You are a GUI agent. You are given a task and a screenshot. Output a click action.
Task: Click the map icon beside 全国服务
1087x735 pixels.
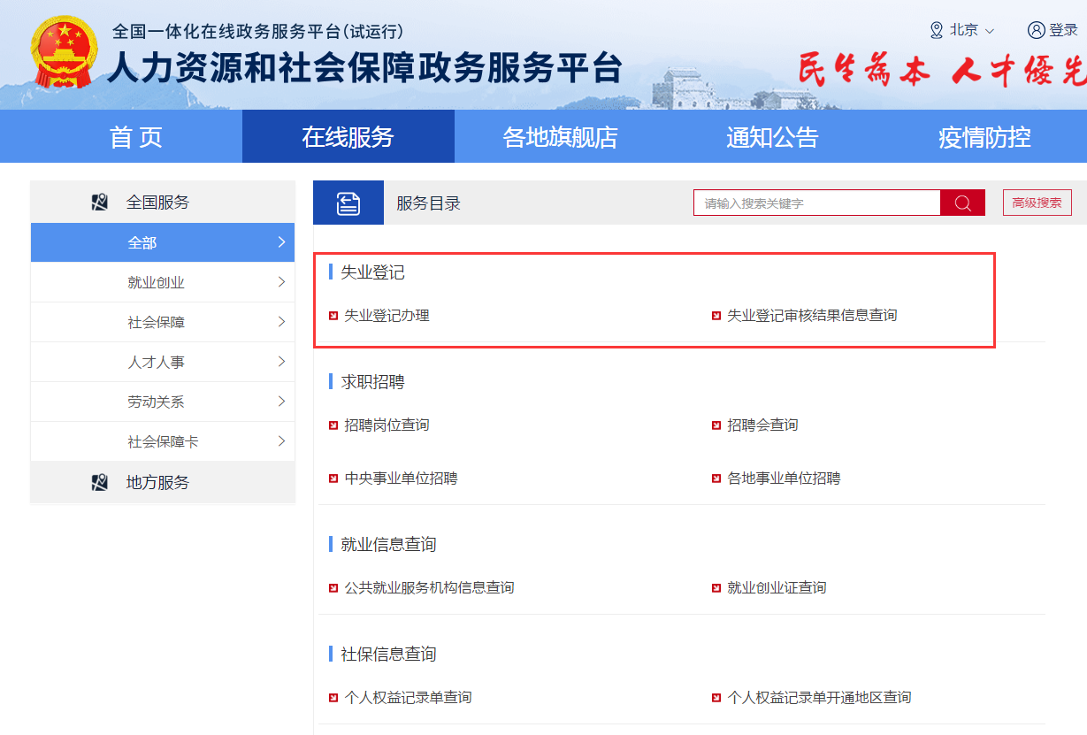point(100,203)
